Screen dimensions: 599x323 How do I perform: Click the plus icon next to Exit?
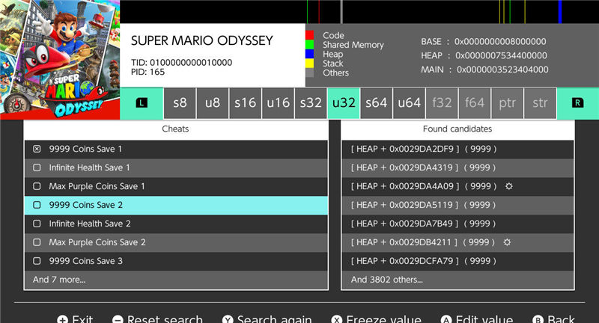(62, 319)
